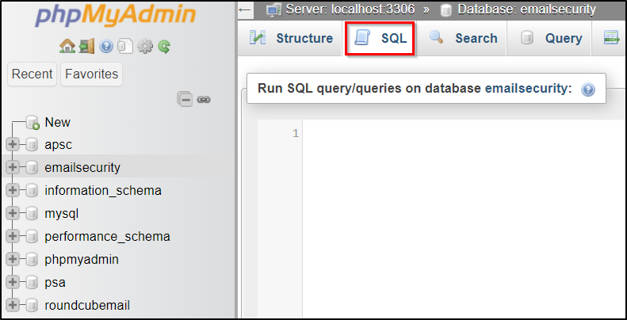Click emailsecurity link in query heading
The width and height of the screenshot is (627, 320).
click(x=528, y=89)
